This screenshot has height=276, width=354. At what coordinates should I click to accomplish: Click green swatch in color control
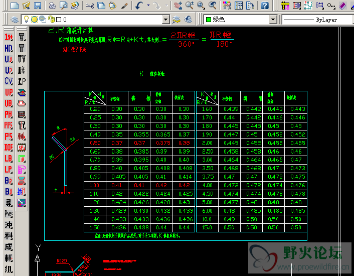coord(209,20)
